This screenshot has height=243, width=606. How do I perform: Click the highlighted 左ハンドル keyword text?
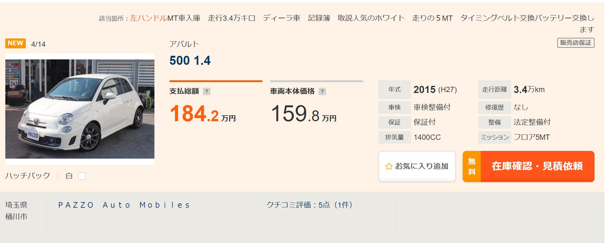tap(149, 18)
